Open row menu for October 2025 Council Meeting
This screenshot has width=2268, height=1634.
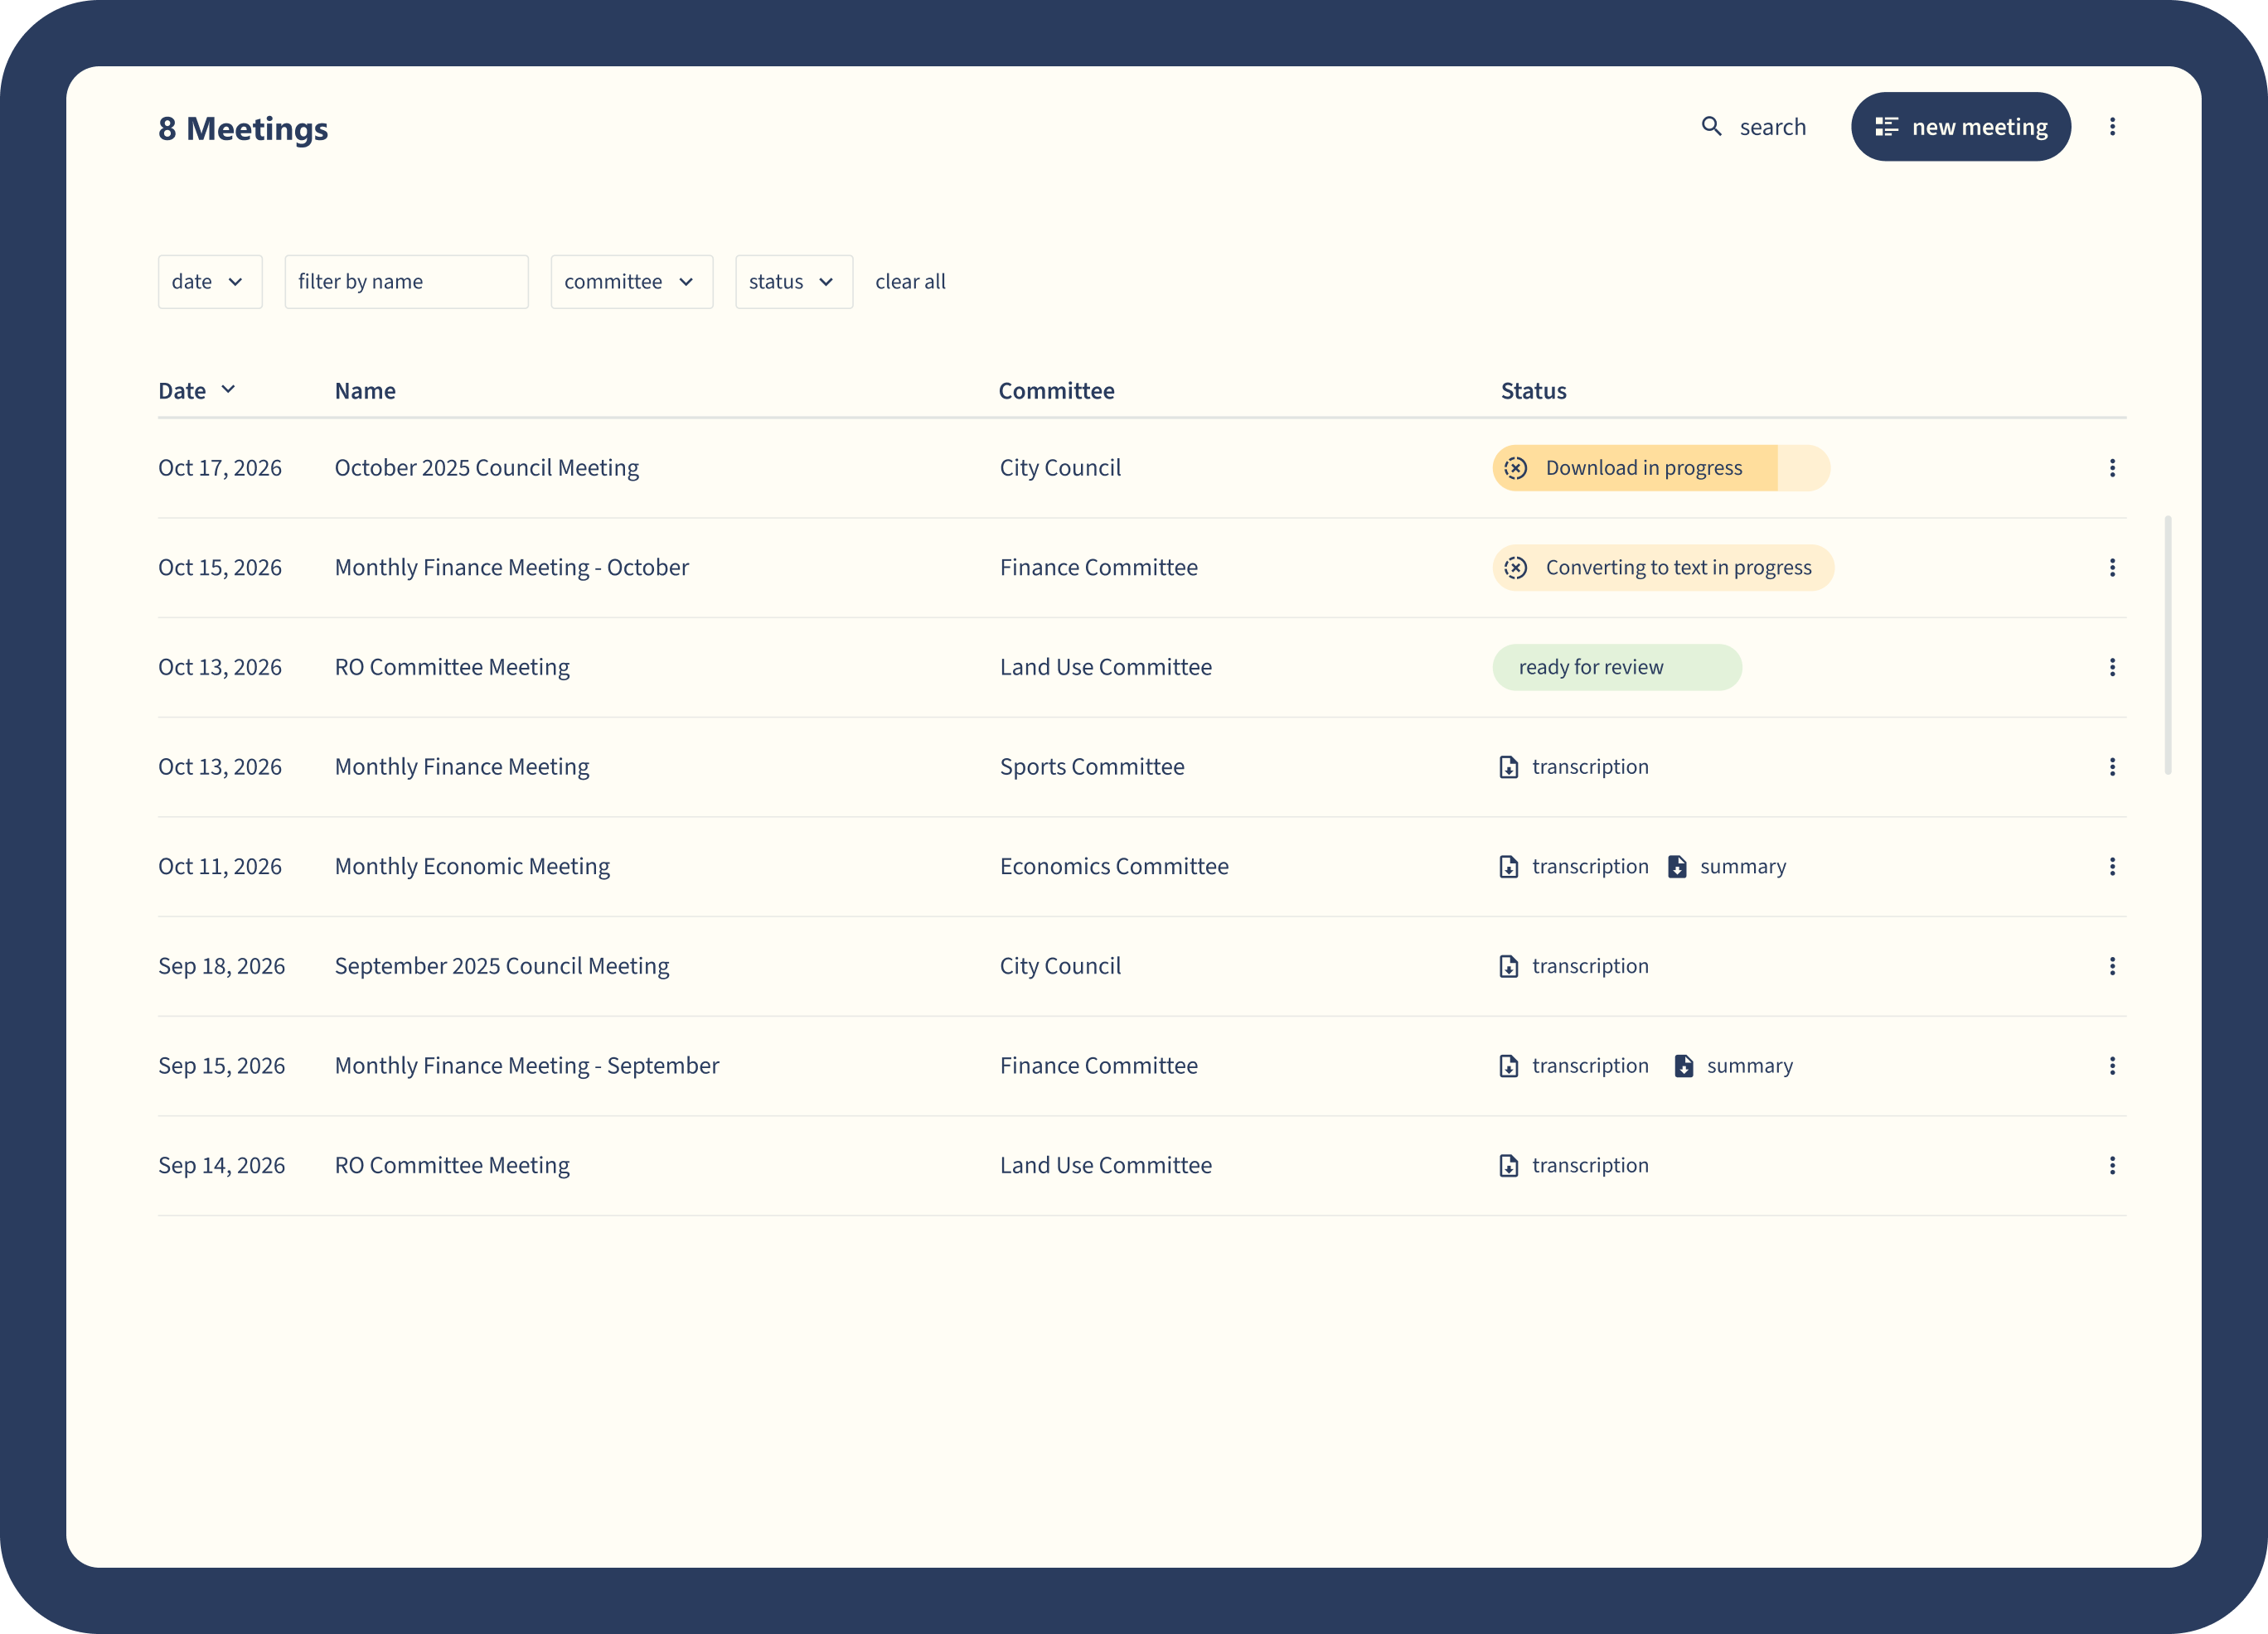[2112, 467]
